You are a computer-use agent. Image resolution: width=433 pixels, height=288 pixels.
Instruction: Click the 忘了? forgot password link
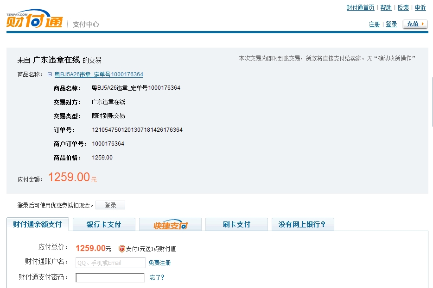[x=157, y=277]
